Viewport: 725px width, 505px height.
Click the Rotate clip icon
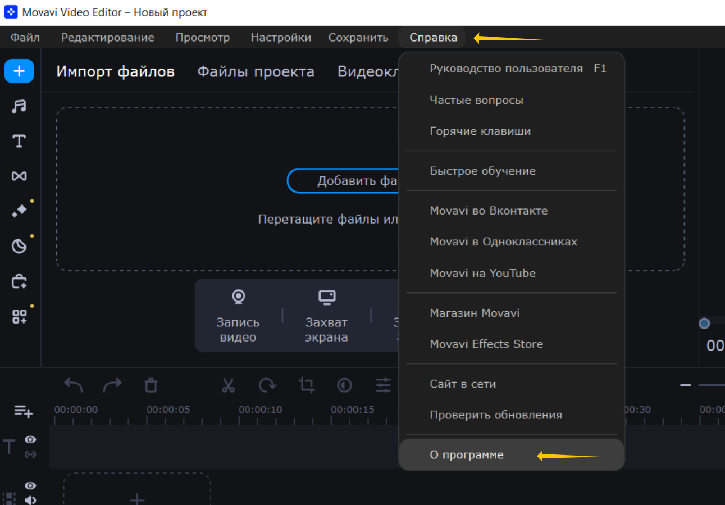coord(267,385)
